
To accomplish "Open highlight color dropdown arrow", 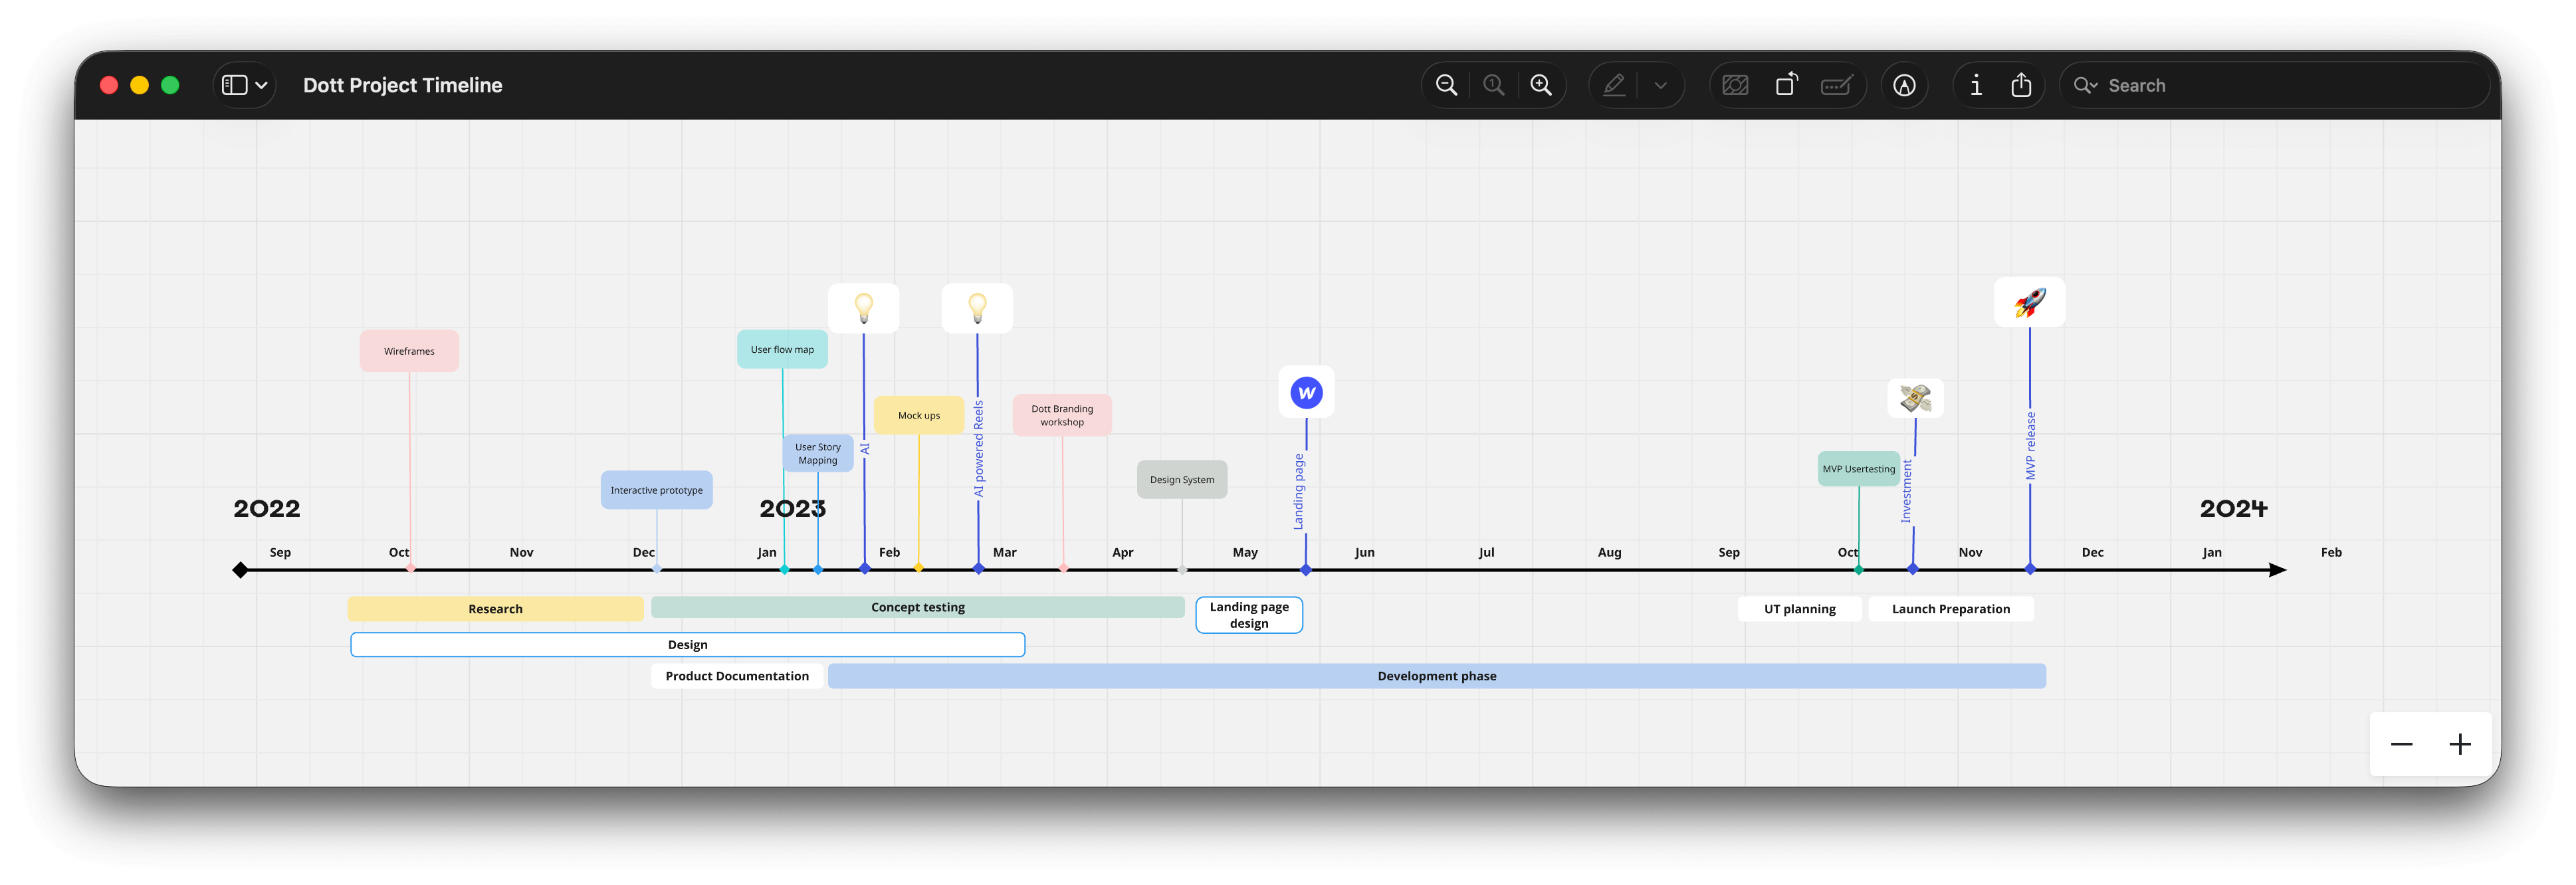I will pyautogui.click(x=1660, y=85).
